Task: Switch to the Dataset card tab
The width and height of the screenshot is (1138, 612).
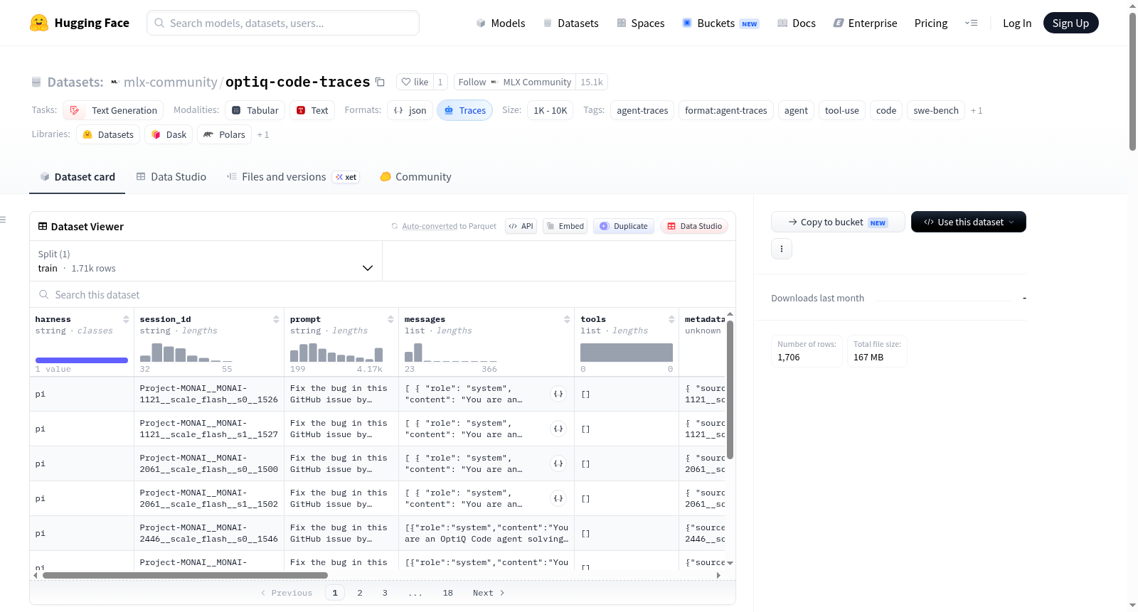Action: [x=78, y=177]
